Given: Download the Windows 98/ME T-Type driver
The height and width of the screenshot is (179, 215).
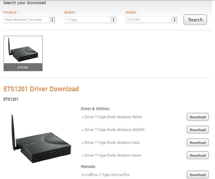Looking at the screenshot, I should point(198,117).
